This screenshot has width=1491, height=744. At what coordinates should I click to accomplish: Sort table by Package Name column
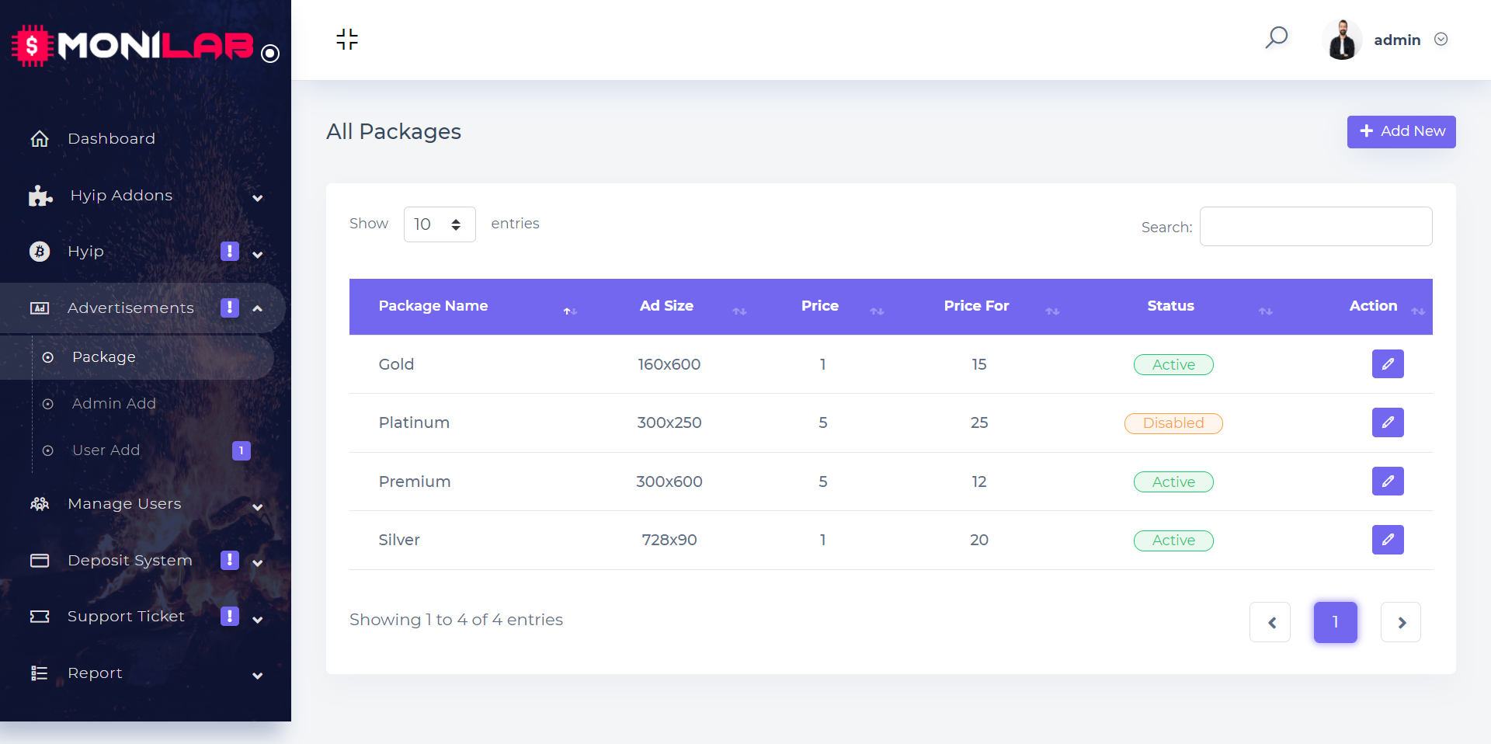433,306
